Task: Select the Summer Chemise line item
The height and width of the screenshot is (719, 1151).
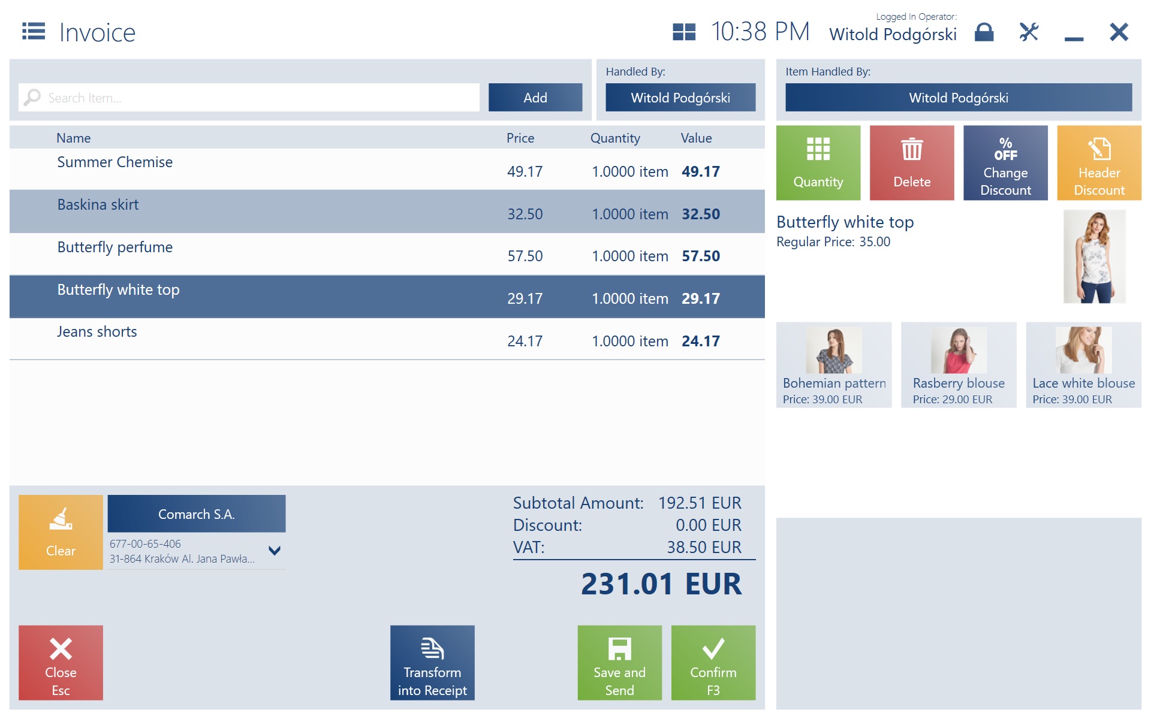Action: 387,170
